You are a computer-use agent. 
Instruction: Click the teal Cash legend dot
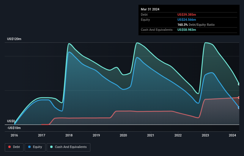click(x=51, y=147)
